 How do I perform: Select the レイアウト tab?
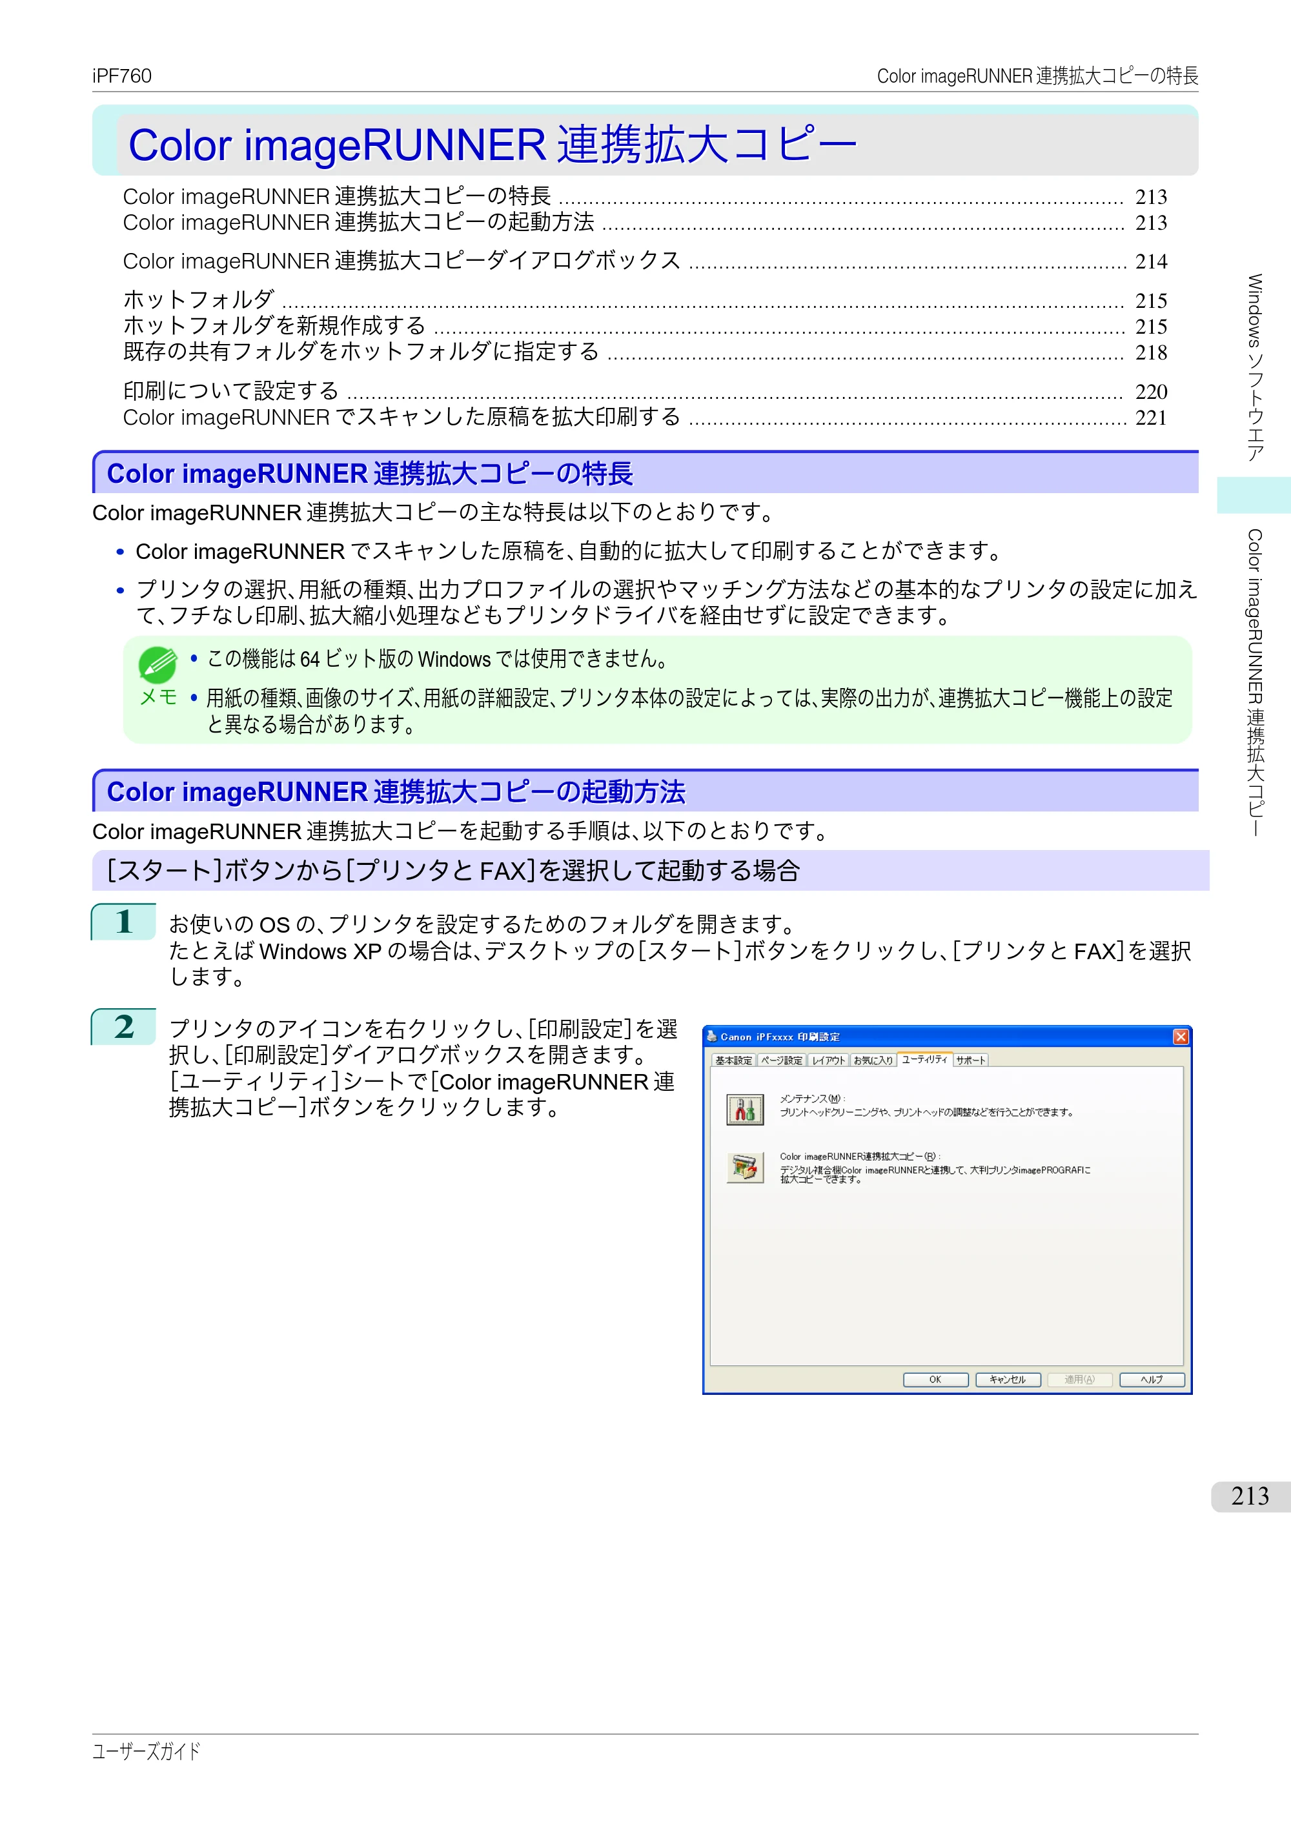pos(828,1060)
